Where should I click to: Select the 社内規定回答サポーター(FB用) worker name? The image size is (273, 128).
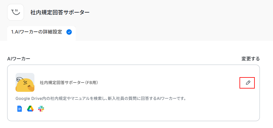[x=69, y=83]
